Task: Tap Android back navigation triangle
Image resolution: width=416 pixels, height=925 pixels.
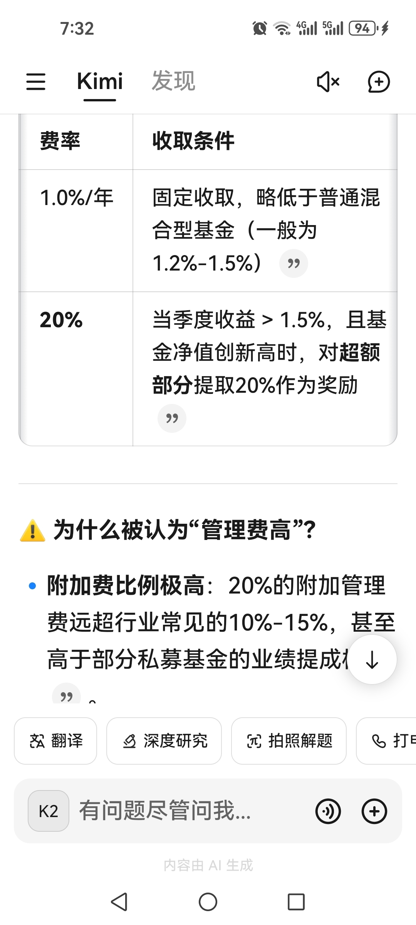Action: point(119,902)
